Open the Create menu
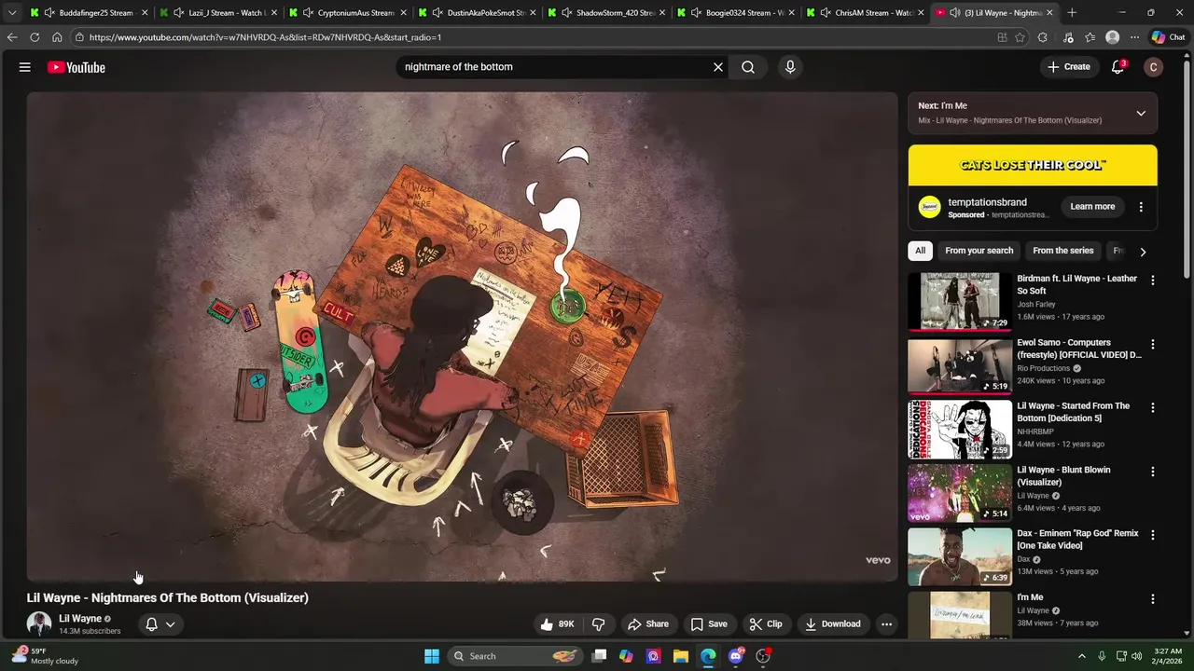 [x=1069, y=67]
